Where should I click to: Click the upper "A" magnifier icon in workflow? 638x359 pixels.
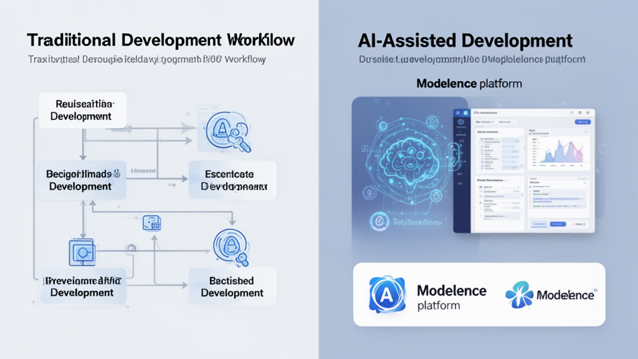[x=223, y=132]
